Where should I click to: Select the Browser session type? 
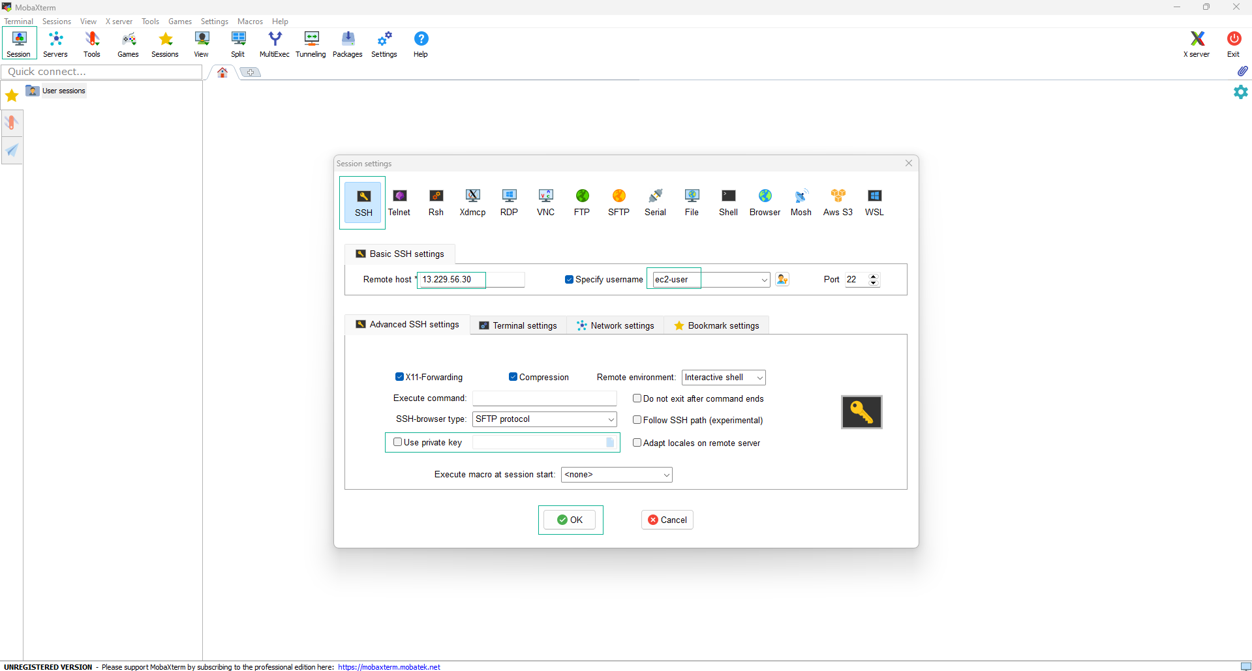pos(765,203)
